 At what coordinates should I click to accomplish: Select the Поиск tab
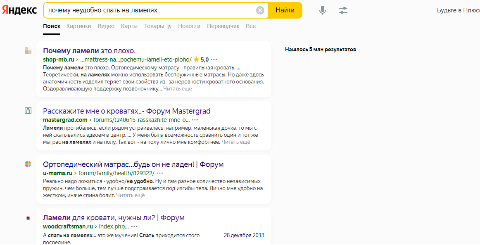tap(52, 26)
